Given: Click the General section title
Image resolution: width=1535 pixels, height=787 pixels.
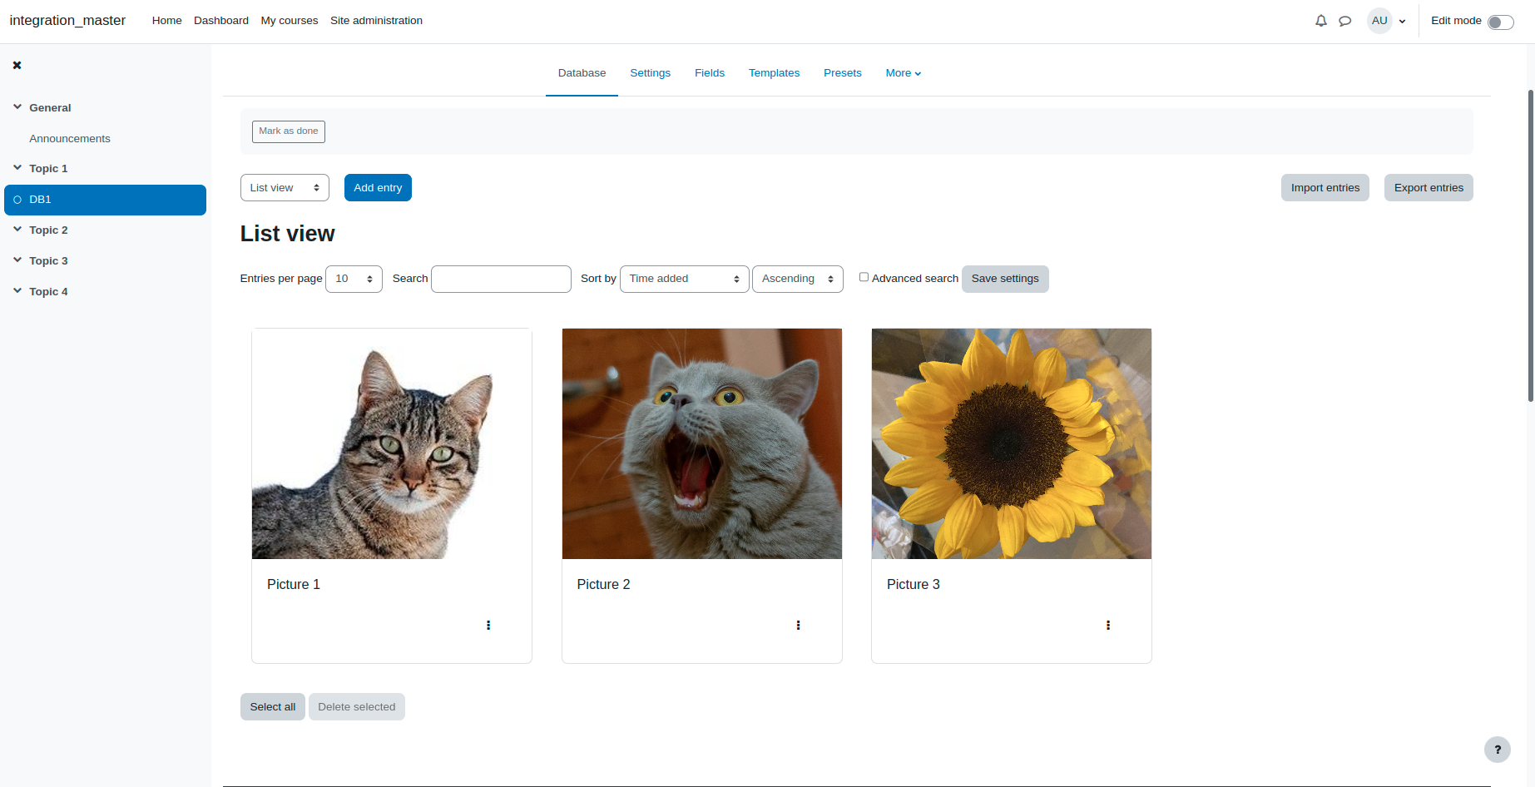Looking at the screenshot, I should tap(50, 108).
